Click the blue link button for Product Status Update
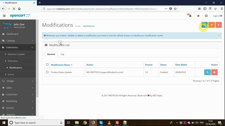 [207, 72]
